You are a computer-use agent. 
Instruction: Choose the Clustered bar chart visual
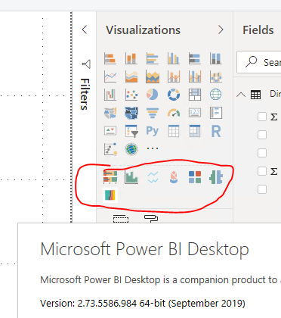pos(153,58)
